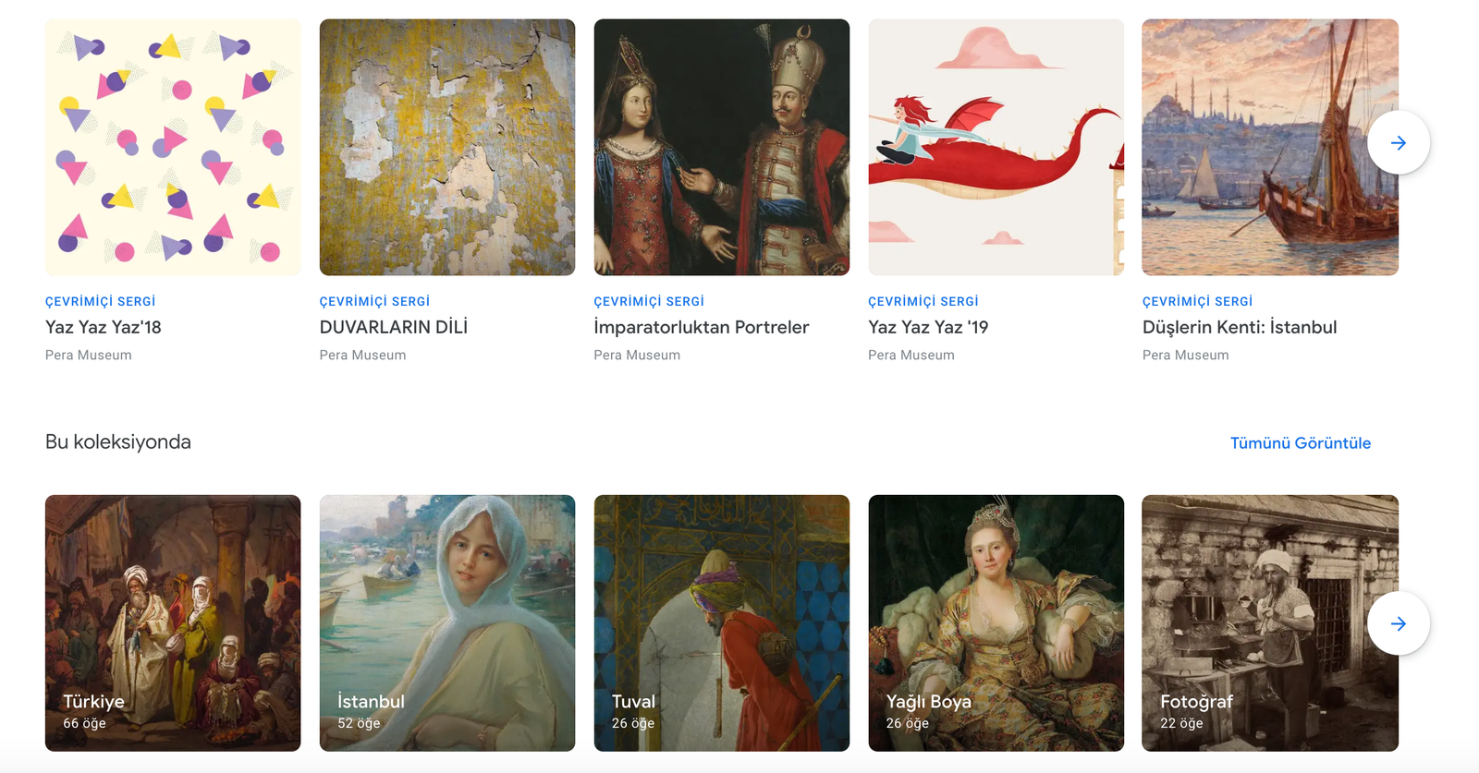
Task: Click the next arrow in online exhibitions row
Action: click(x=1398, y=142)
